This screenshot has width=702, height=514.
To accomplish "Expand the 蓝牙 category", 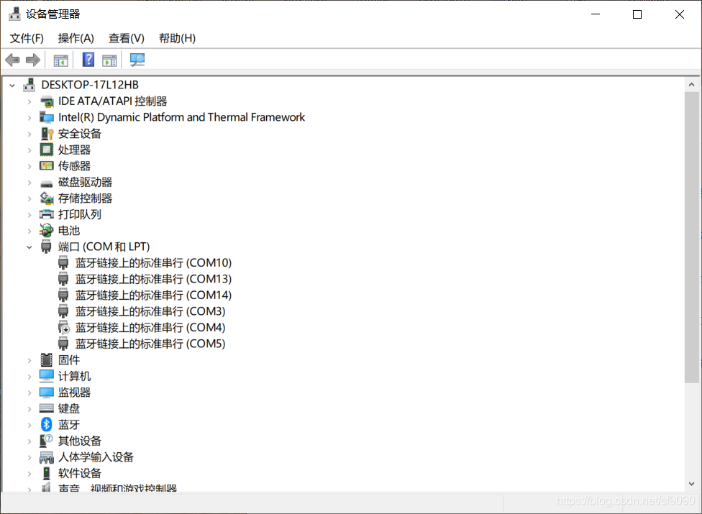I will [29, 425].
